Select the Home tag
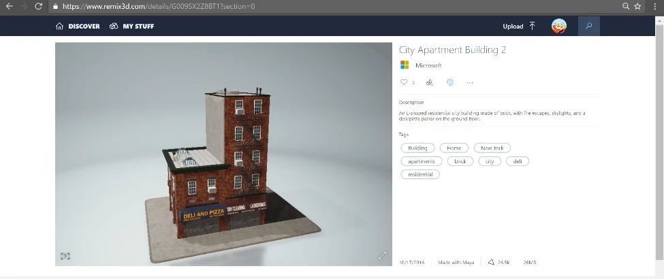664x279 pixels. 454,148
